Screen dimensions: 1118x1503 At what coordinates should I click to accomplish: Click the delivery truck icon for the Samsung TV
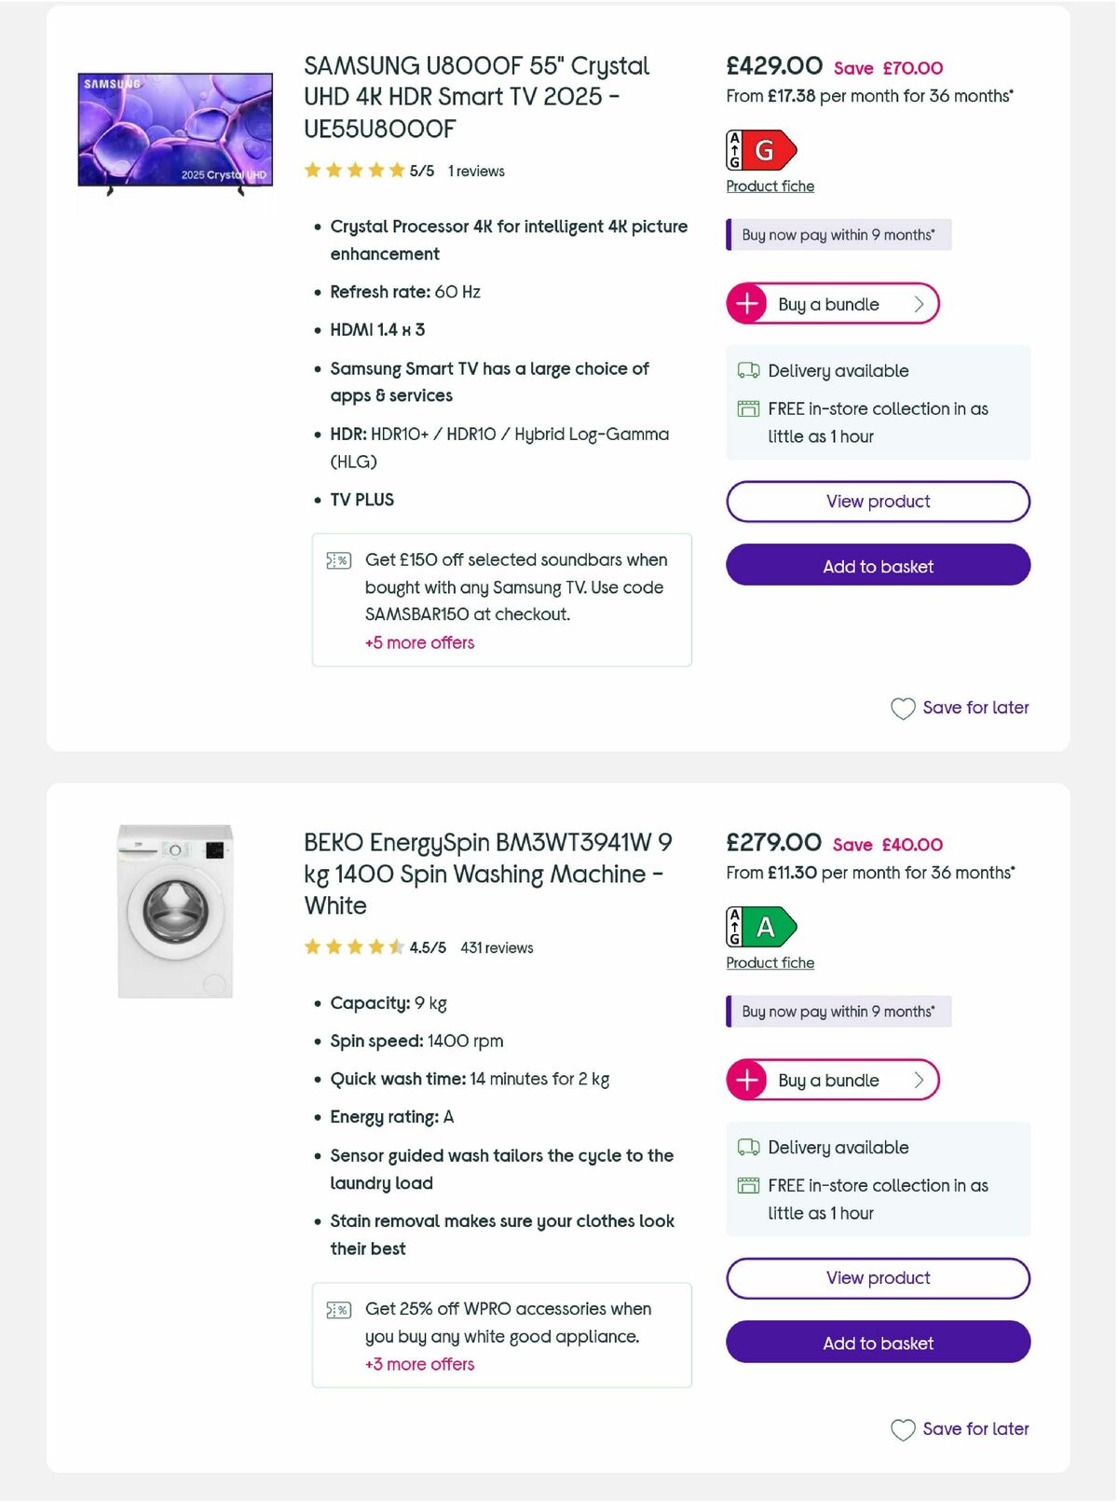[x=746, y=370]
